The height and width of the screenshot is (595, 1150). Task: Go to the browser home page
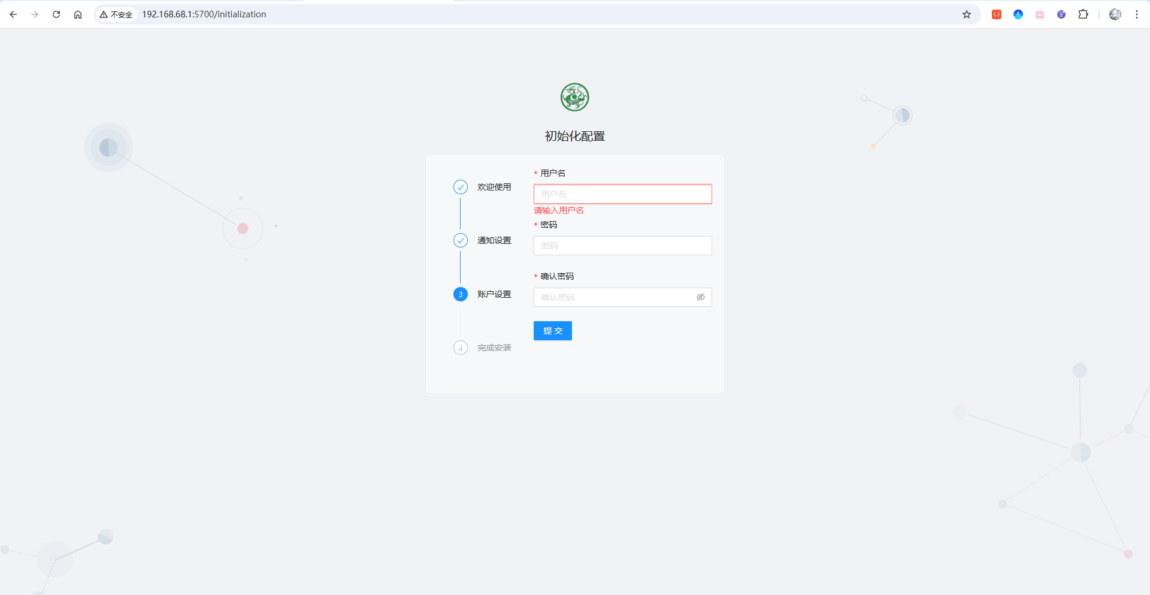pyautogui.click(x=78, y=14)
